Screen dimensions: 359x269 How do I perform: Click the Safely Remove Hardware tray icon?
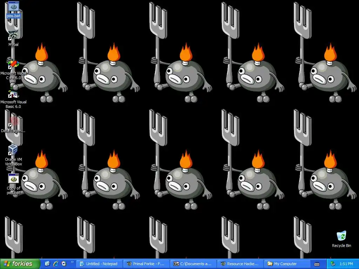tap(333, 264)
